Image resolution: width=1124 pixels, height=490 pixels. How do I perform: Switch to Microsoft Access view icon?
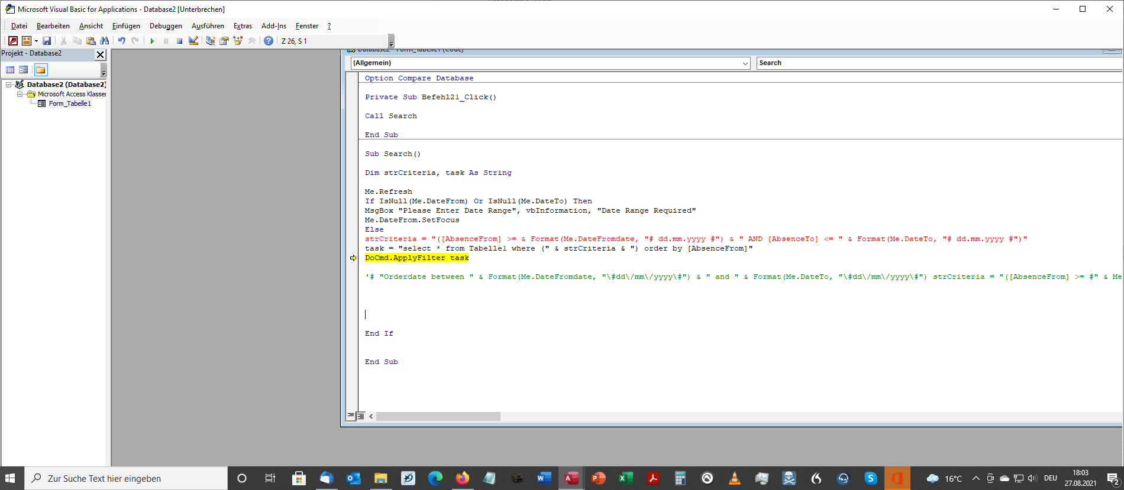click(13, 41)
